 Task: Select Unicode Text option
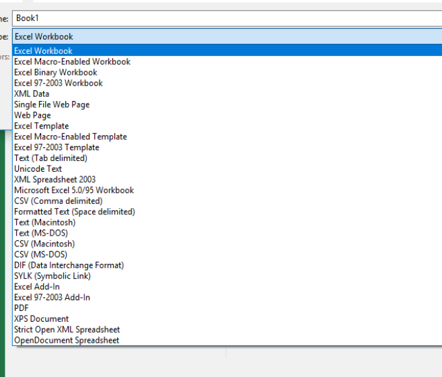[x=227, y=169]
